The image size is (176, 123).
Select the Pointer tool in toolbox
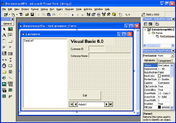coord(4,29)
